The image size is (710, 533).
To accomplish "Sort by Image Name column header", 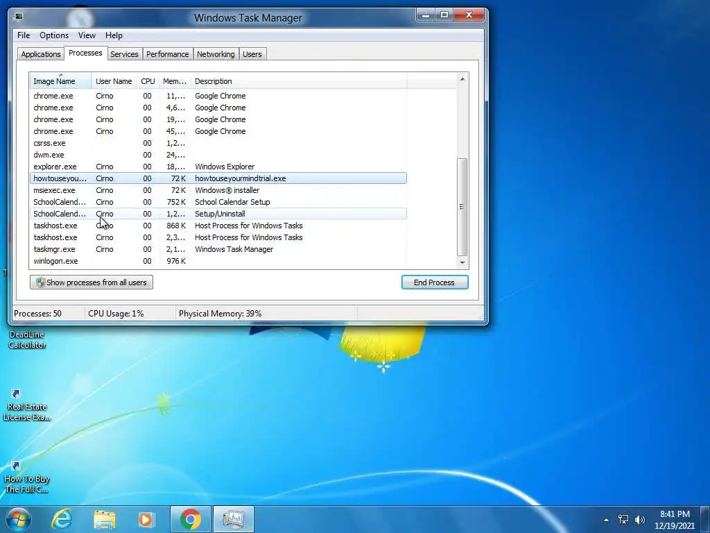I will click(x=61, y=81).
